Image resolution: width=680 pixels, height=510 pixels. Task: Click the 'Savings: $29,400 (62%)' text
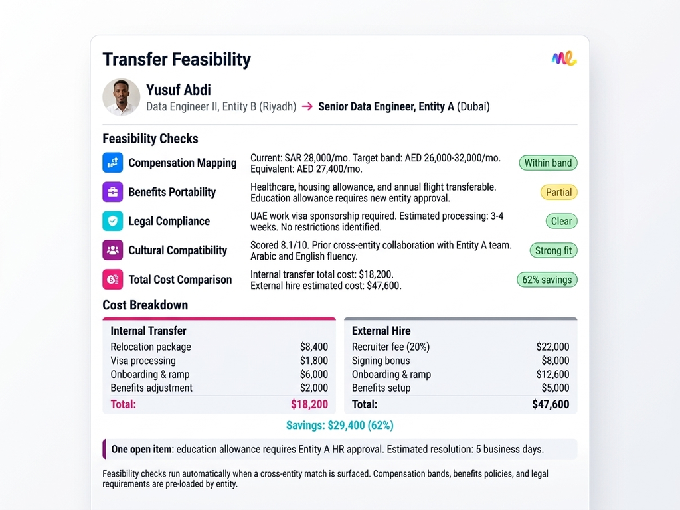pos(339,425)
